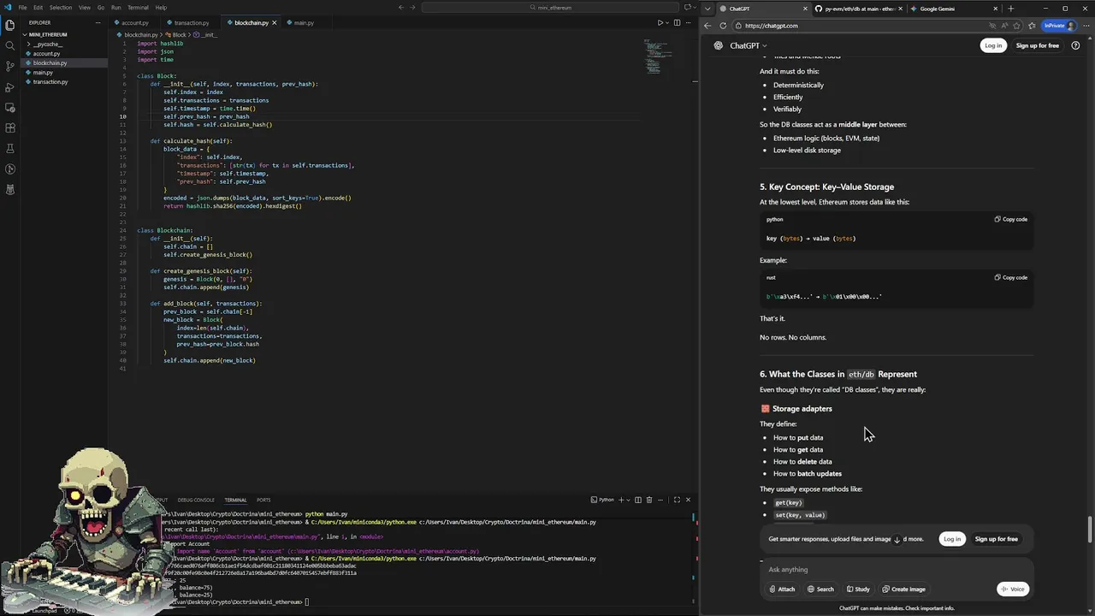Click the Run Python File play icon
This screenshot has width=1095, height=616.
tap(660, 22)
